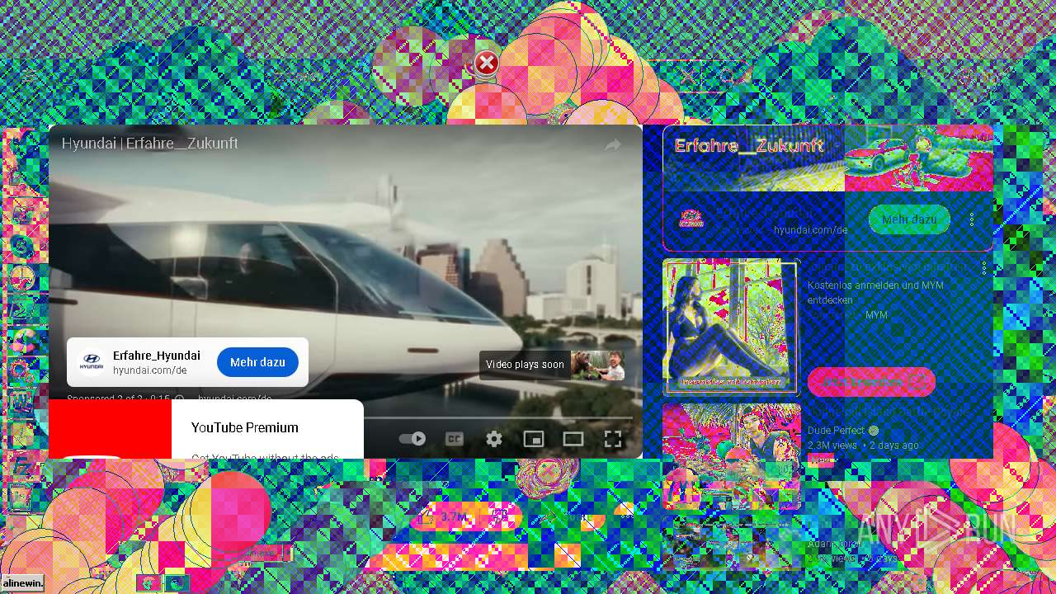Click the Video plays soon label
This screenshot has height=594, width=1056.
tap(525, 365)
